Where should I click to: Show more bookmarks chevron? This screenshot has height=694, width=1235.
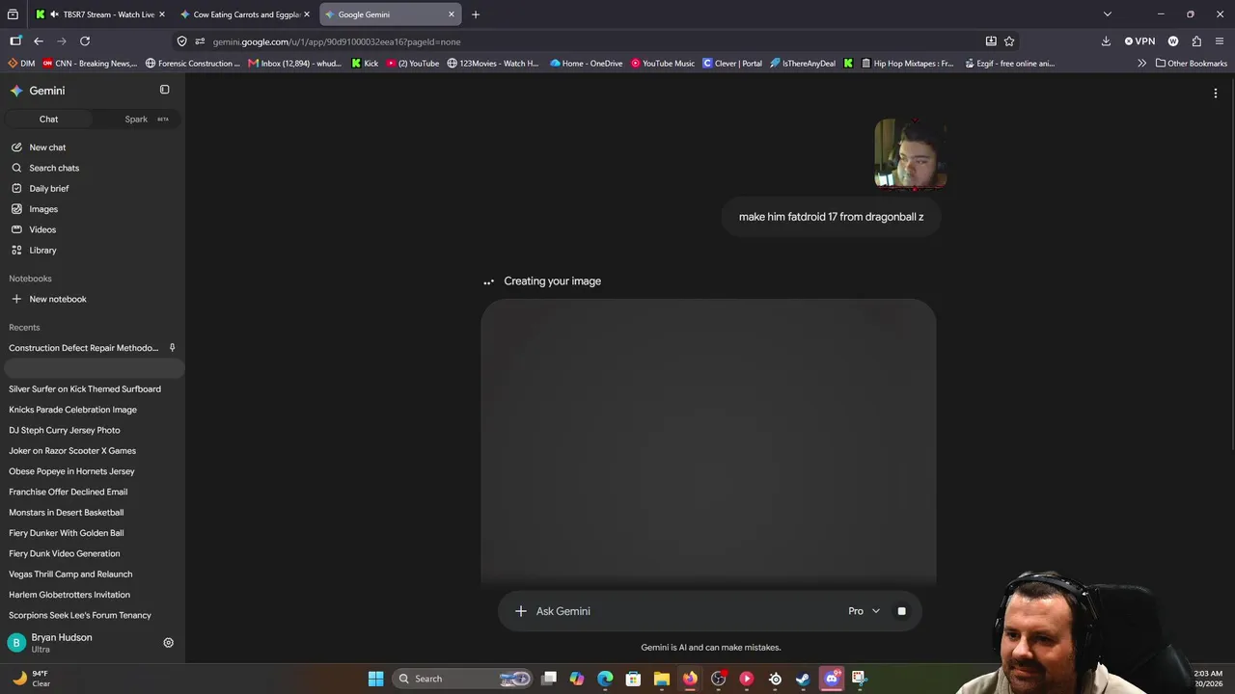1142,64
